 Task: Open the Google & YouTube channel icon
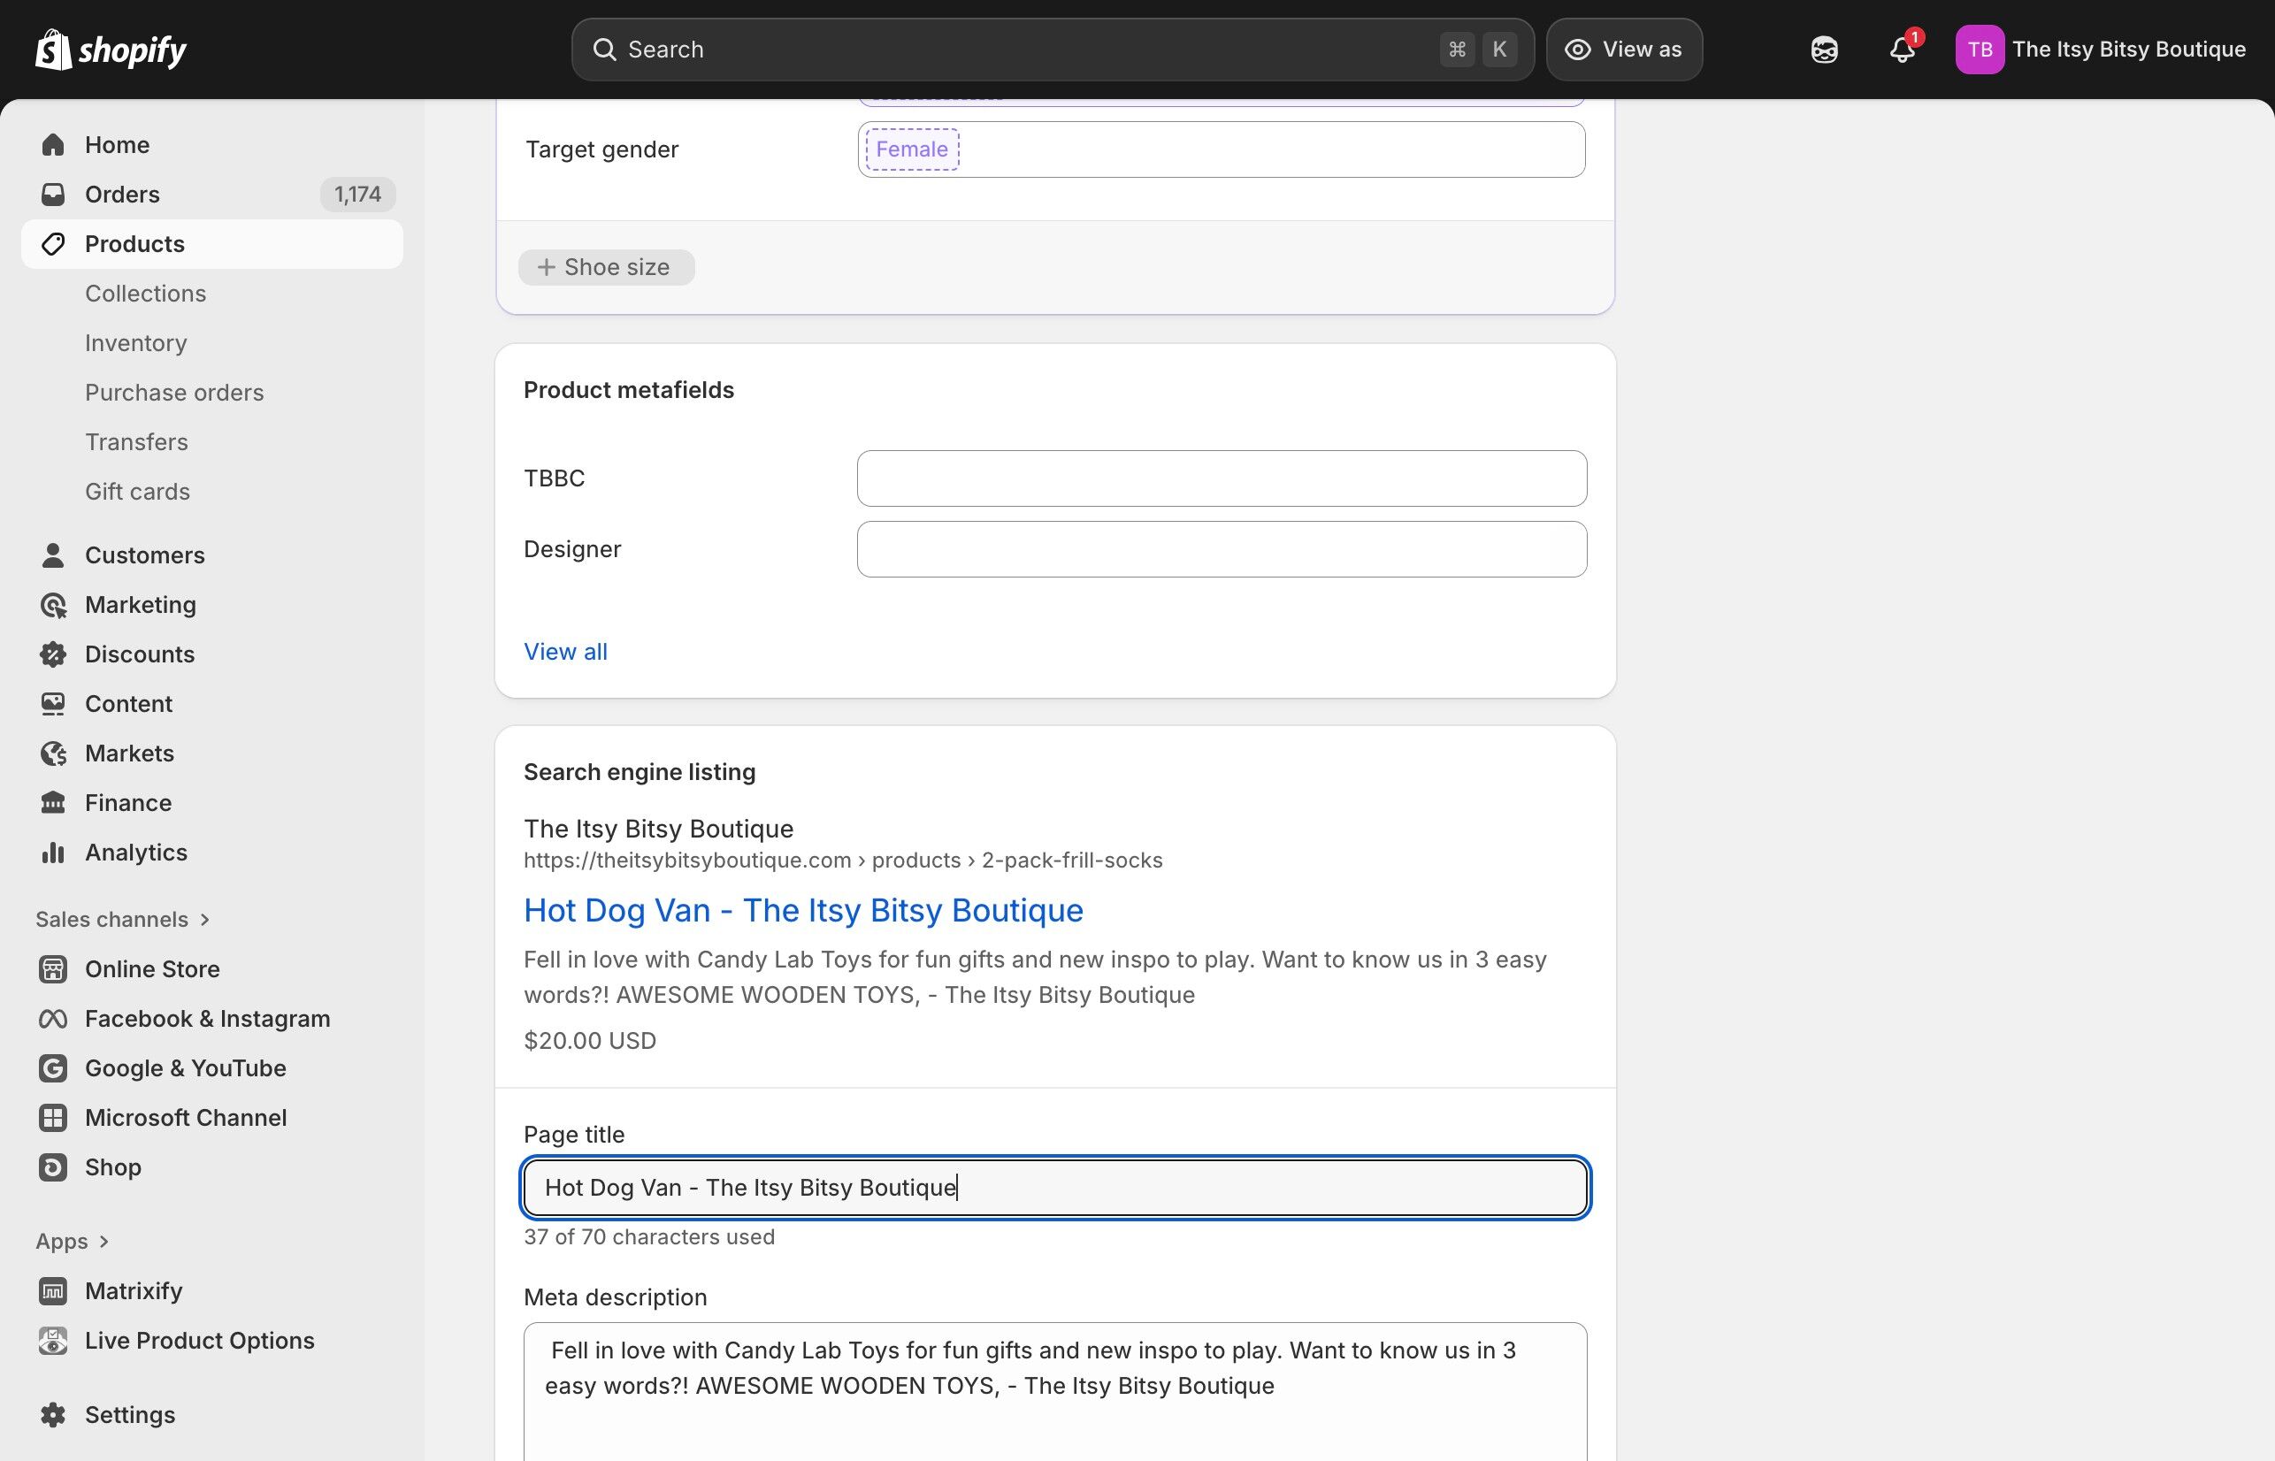point(53,1067)
